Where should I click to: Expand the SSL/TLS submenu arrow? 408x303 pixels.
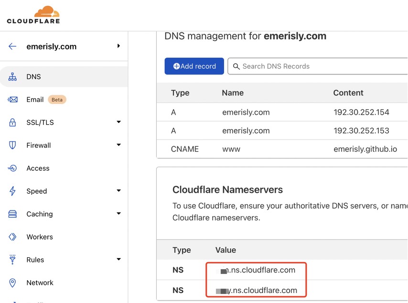(118, 122)
